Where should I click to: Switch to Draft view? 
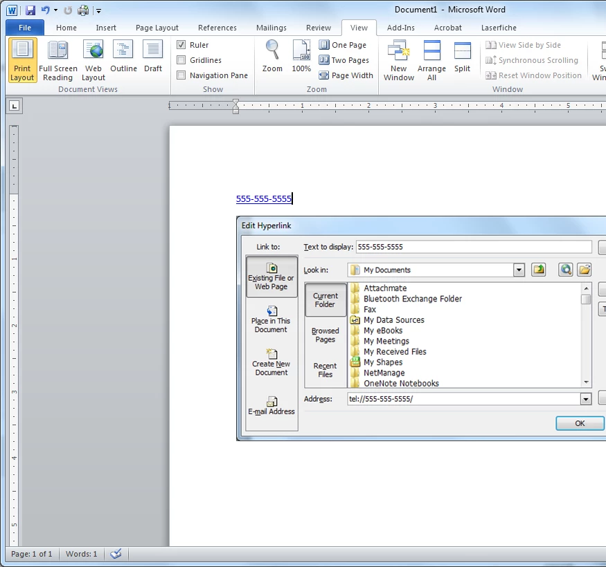(153, 56)
